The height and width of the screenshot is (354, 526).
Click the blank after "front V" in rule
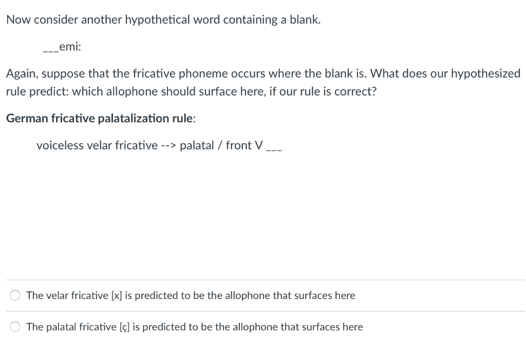point(274,150)
